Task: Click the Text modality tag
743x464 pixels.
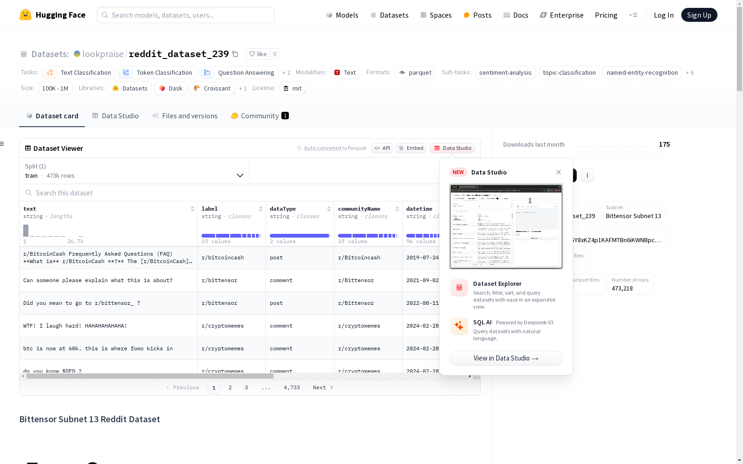Action: [x=345, y=72]
